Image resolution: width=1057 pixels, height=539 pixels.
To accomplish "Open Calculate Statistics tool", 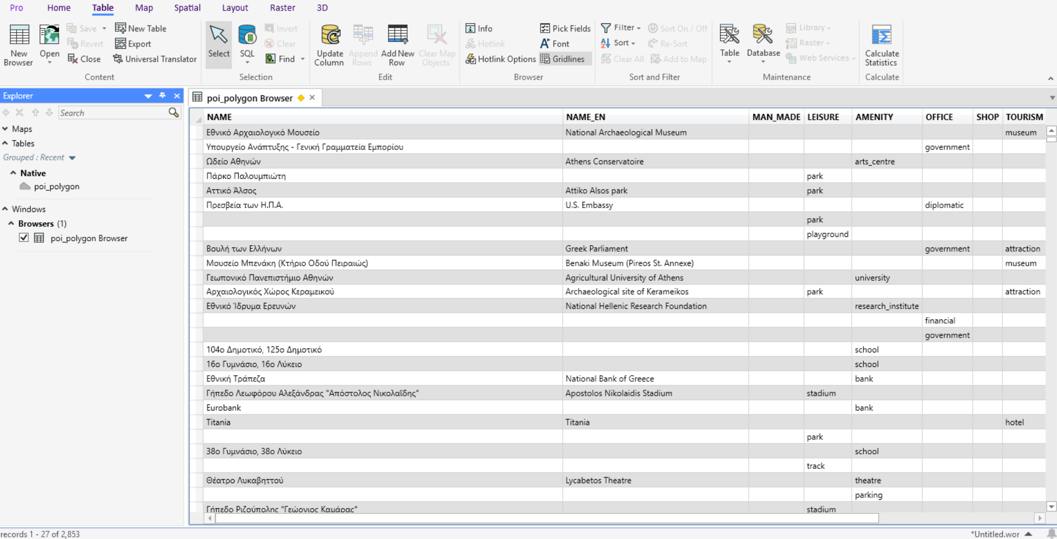I will (x=881, y=37).
